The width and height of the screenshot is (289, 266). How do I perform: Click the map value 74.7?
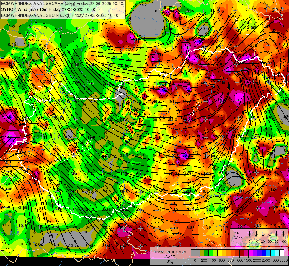coord(141,156)
